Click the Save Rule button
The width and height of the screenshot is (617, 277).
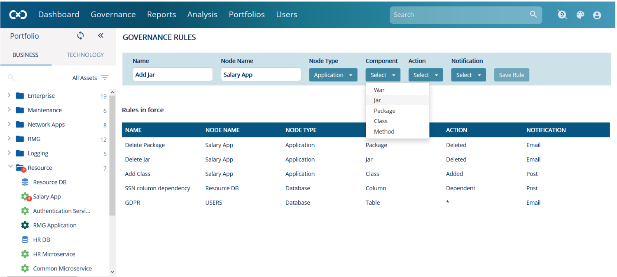coord(512,75)
